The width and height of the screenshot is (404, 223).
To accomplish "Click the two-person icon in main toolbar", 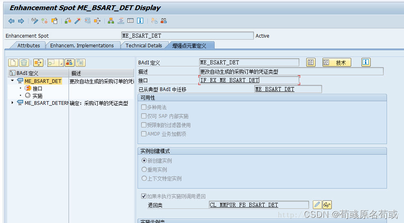I will coord(163,21).
